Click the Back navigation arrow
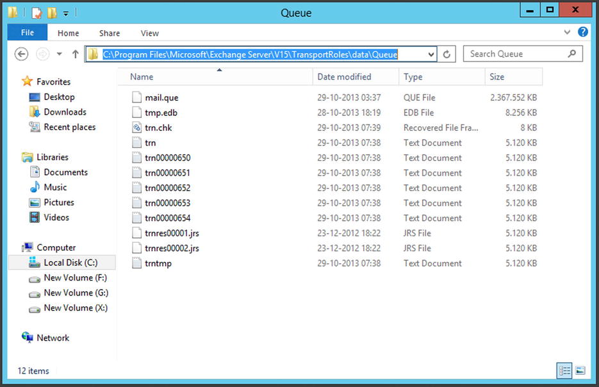The height and width of the screenshot is (387, 599). tap(21, 54)
